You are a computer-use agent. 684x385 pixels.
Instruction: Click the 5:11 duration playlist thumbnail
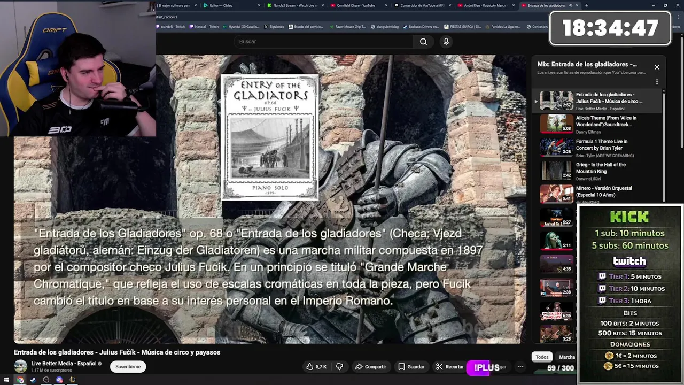click(556, 241)
